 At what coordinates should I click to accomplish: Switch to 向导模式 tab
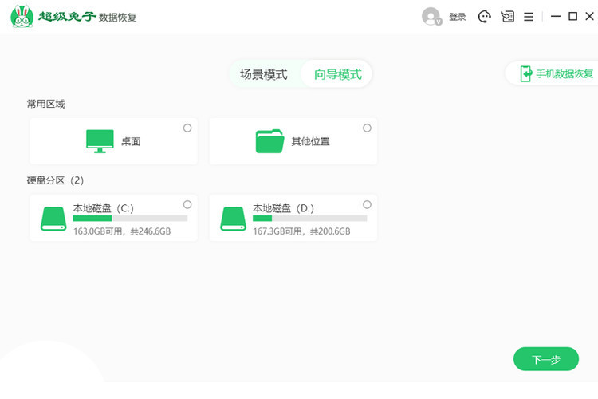337,74
